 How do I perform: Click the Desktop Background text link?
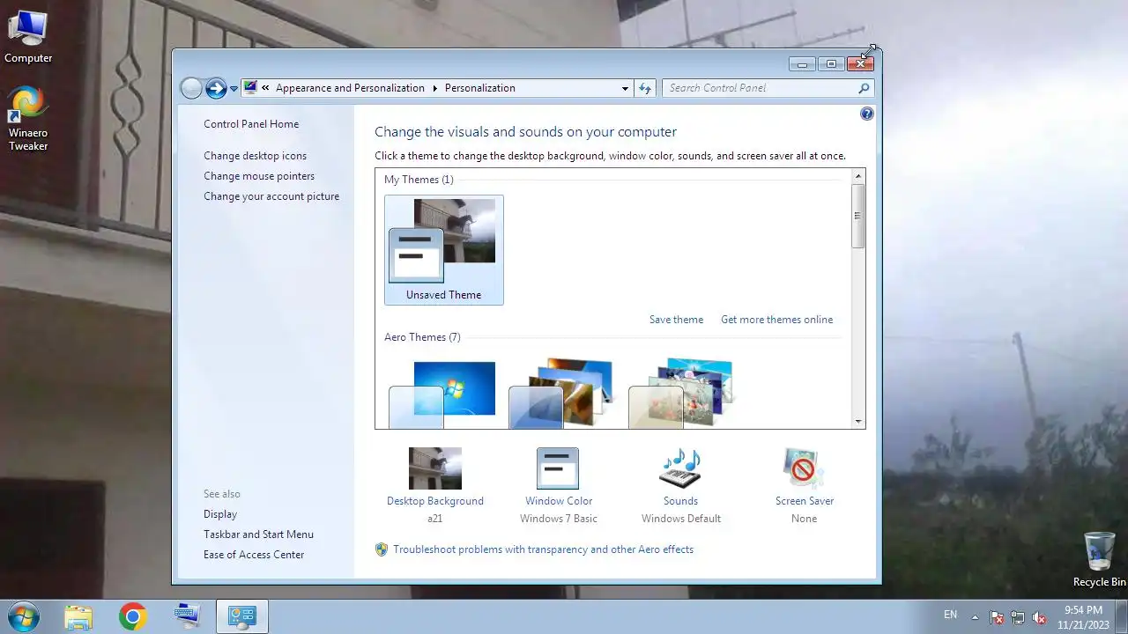pos(435,501)
